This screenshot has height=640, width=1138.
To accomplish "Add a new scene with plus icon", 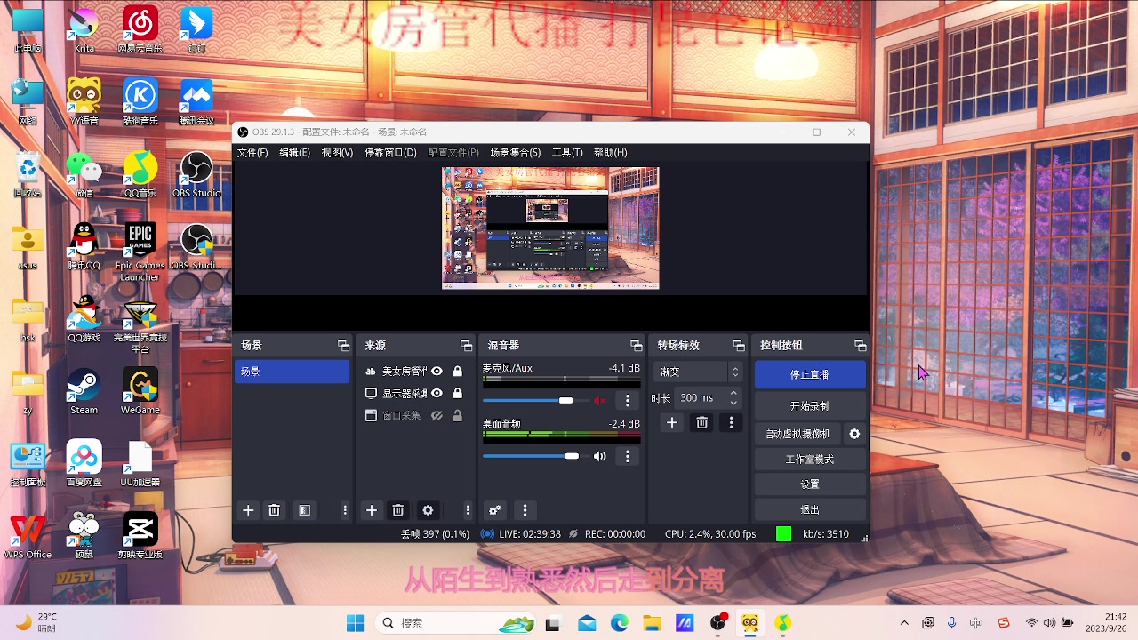I will click(248, 510).
